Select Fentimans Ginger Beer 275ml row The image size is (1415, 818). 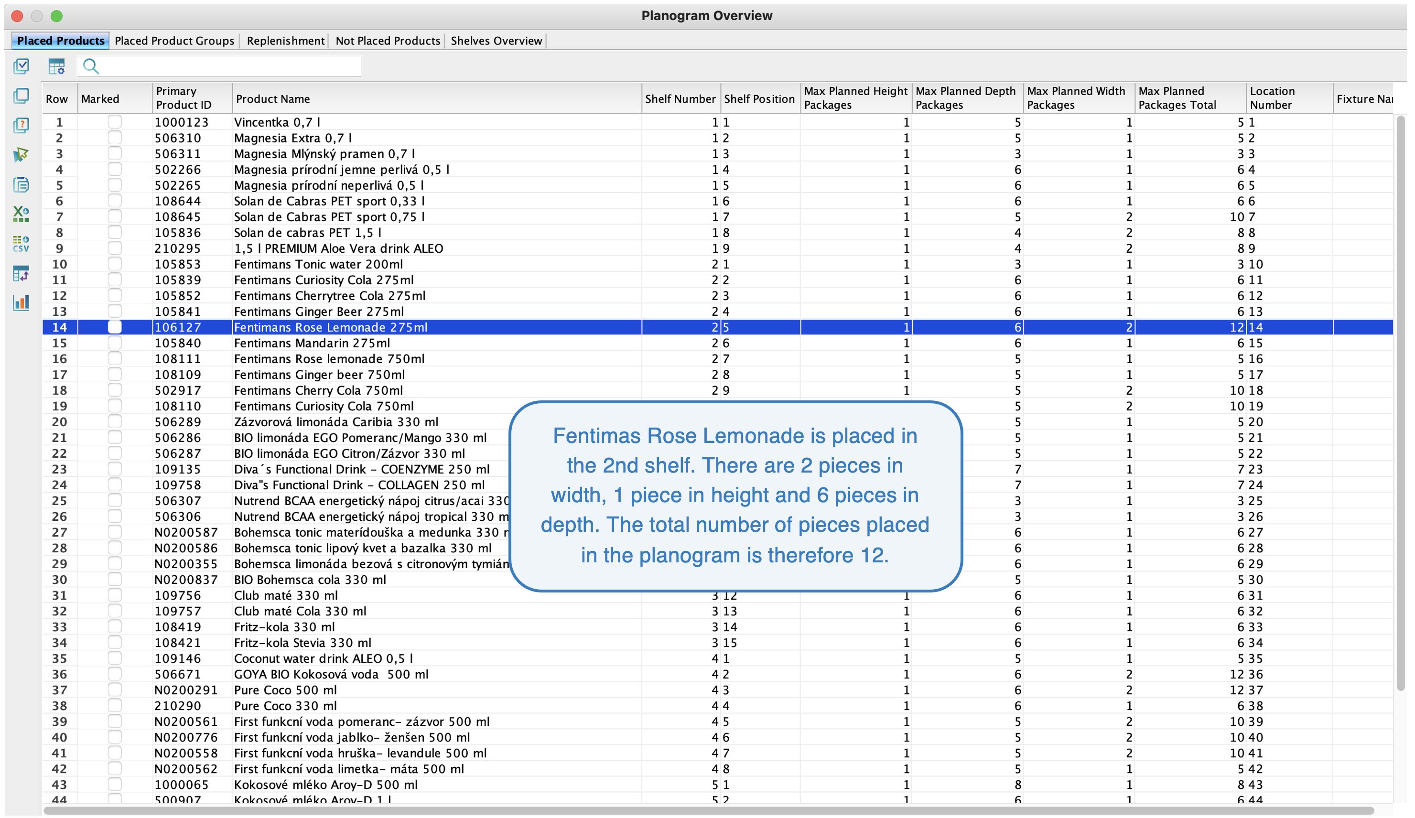718,311
